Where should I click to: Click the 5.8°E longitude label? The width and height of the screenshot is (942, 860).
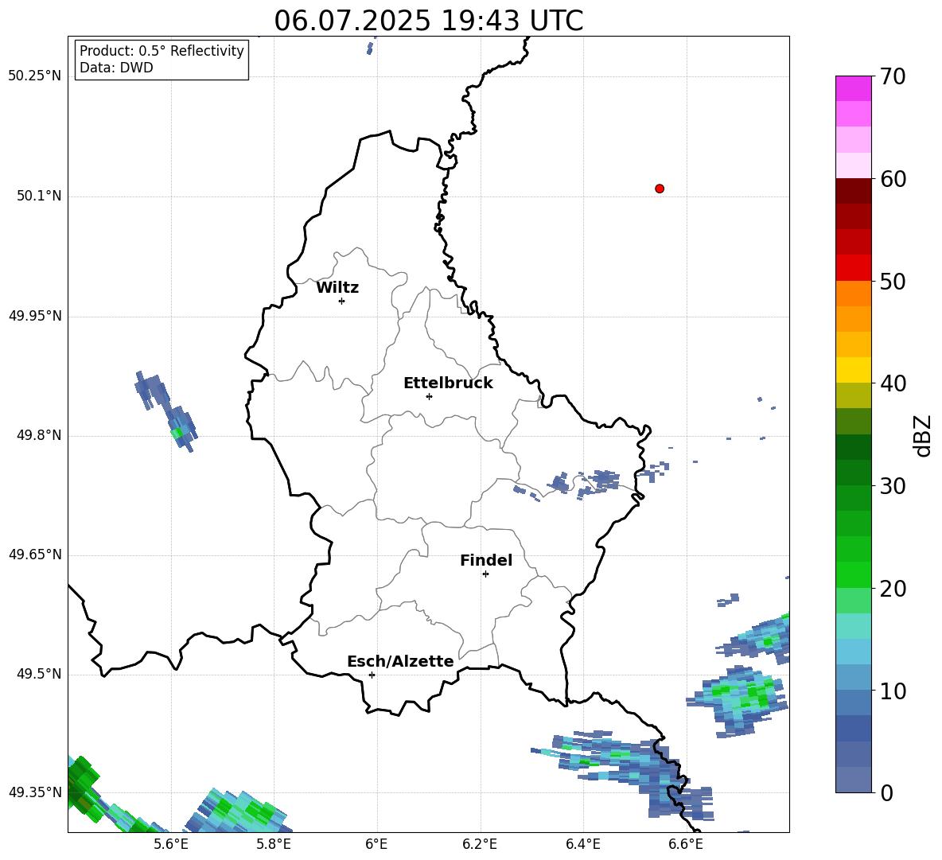click(274, 844)
